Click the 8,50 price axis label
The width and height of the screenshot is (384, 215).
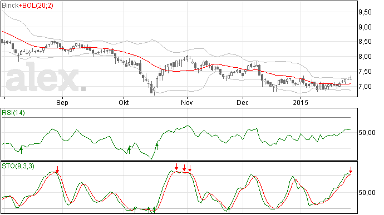point(365,42)
